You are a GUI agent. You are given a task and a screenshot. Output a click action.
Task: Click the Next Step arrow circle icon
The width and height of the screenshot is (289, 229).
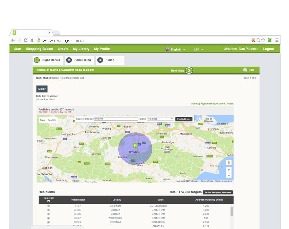click(189, 70)
